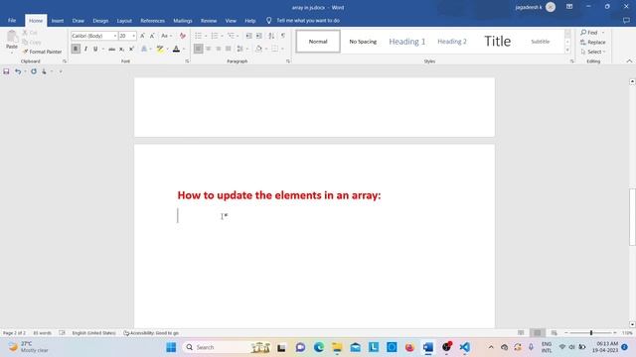Apply the font color swatch
The height and width of the screenshot is (357, 636).
(x=176, y=49)
